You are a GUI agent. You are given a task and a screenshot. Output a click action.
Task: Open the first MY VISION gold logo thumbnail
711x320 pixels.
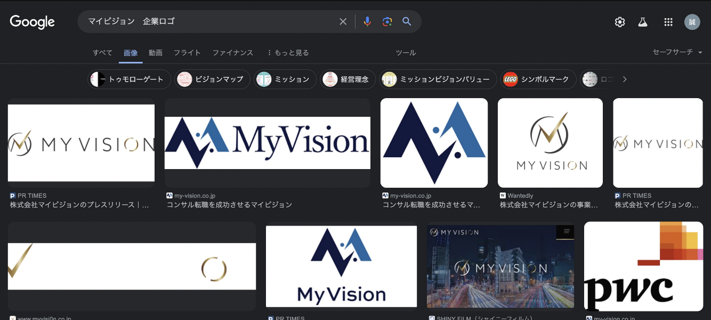click(81, 143)
